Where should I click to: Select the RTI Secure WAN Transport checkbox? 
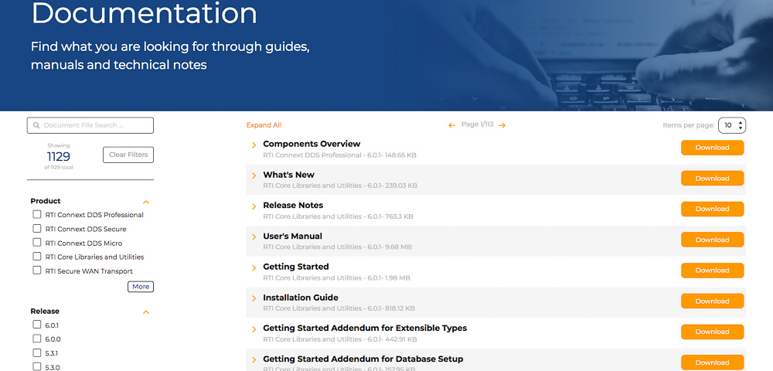[x=36, y=271]
